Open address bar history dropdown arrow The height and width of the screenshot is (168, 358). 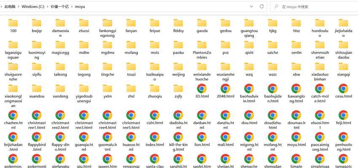click(x=251, y=7)
